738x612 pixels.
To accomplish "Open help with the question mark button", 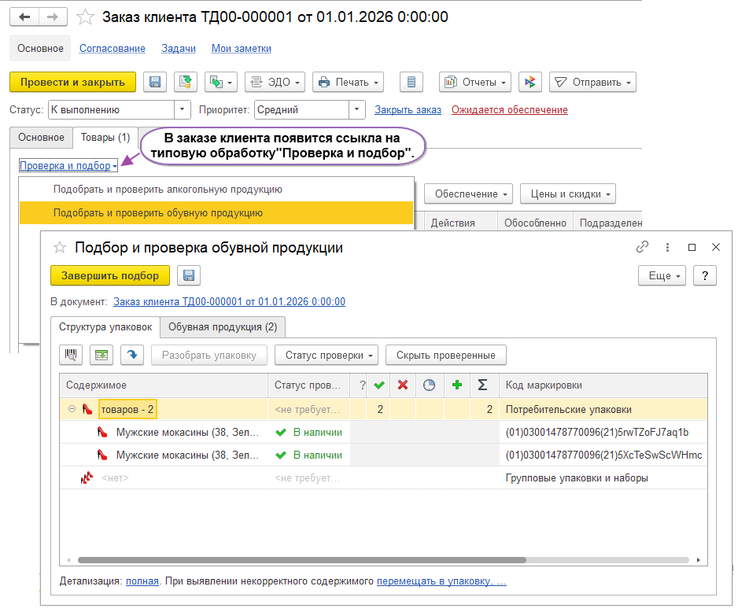I will pyautogui.click(x=705, y=275).
